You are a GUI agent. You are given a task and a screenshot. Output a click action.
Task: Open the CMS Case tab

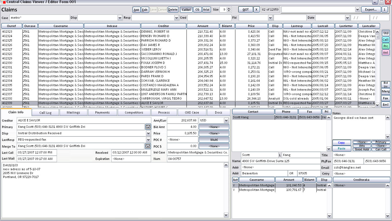192,112
